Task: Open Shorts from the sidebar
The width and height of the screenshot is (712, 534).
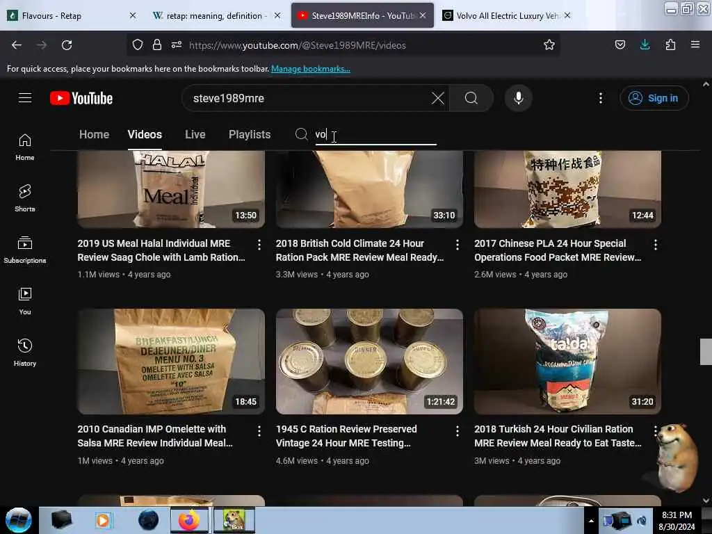Action: [x=25, y=197]
